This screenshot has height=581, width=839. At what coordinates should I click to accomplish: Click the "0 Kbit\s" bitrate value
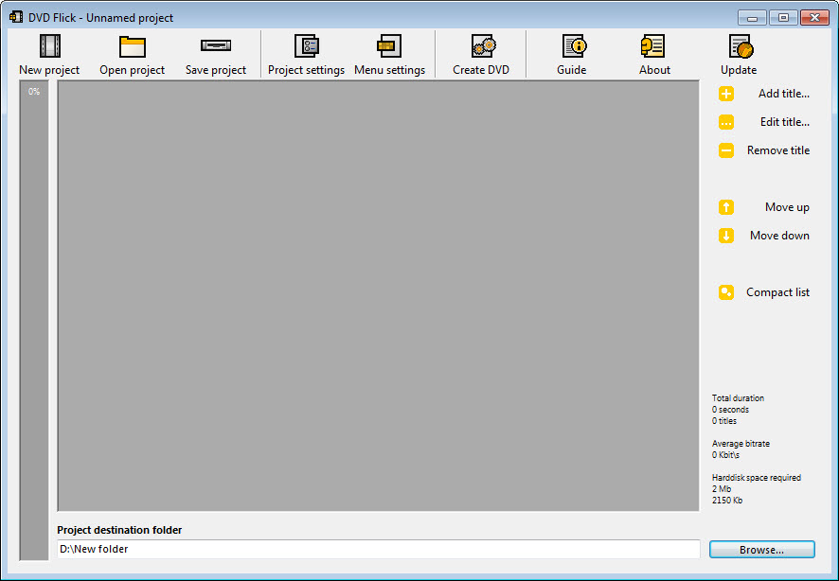(725, 455)
